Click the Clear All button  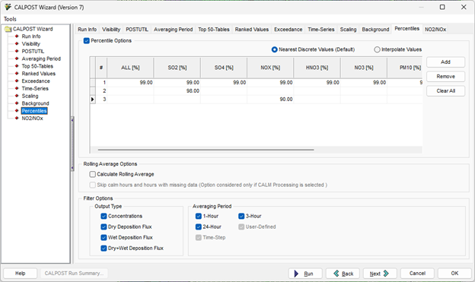coord(445,90)
